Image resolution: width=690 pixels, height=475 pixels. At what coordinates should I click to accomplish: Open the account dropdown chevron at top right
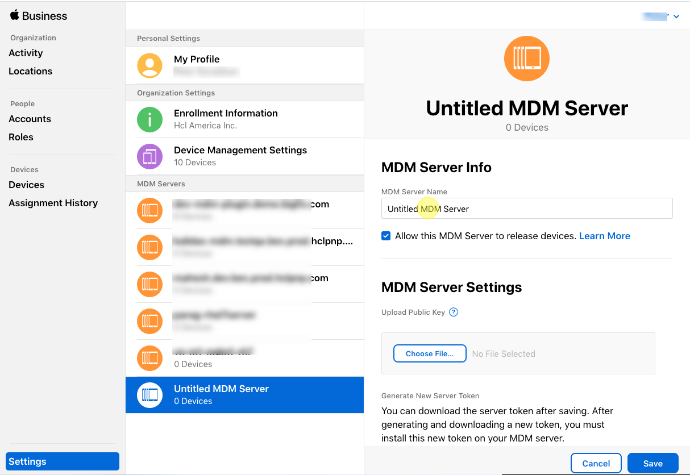[x=676, y=17]
